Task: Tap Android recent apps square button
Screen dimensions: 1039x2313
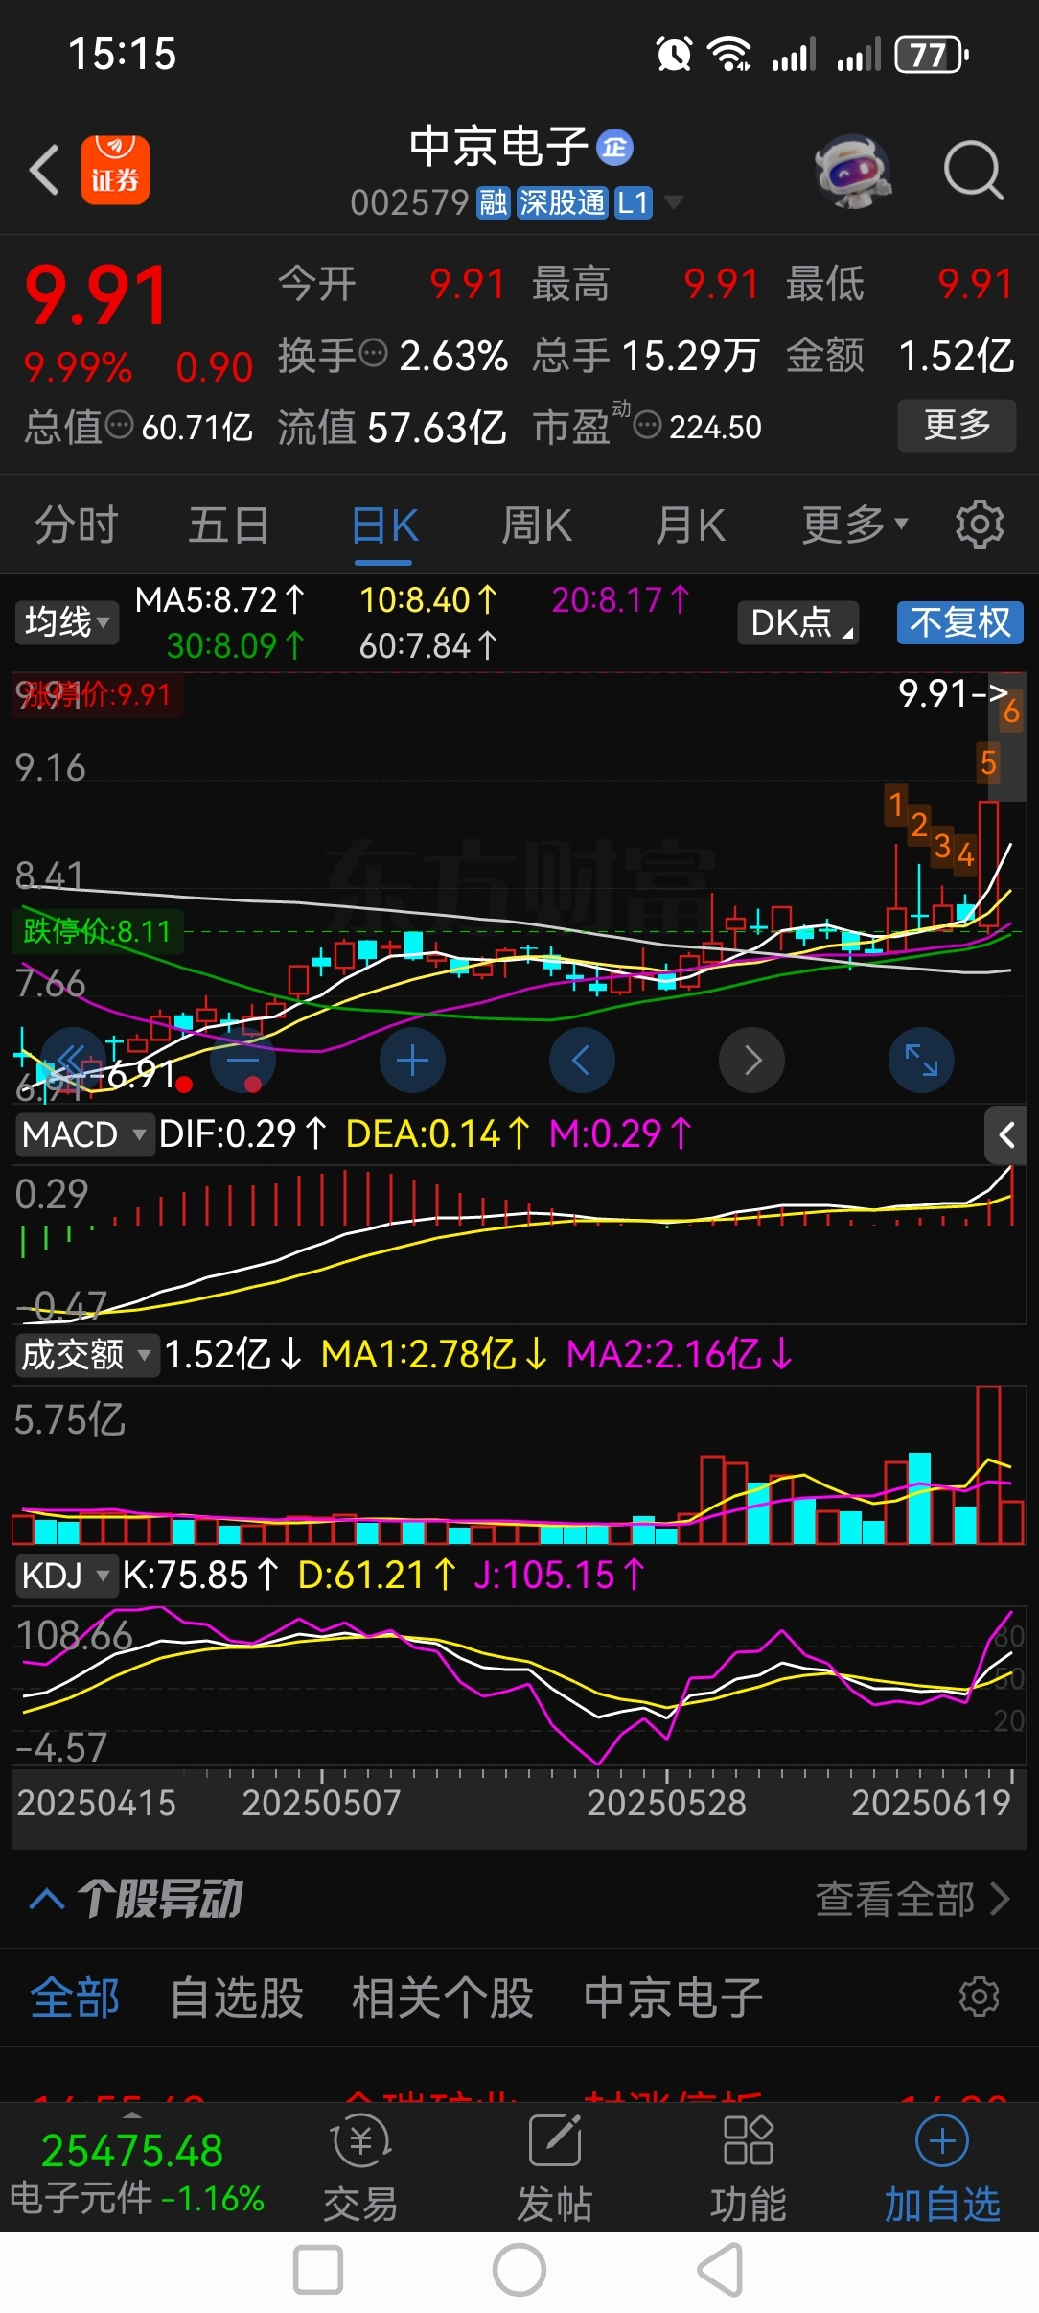Action: (x=318, y=2271)
